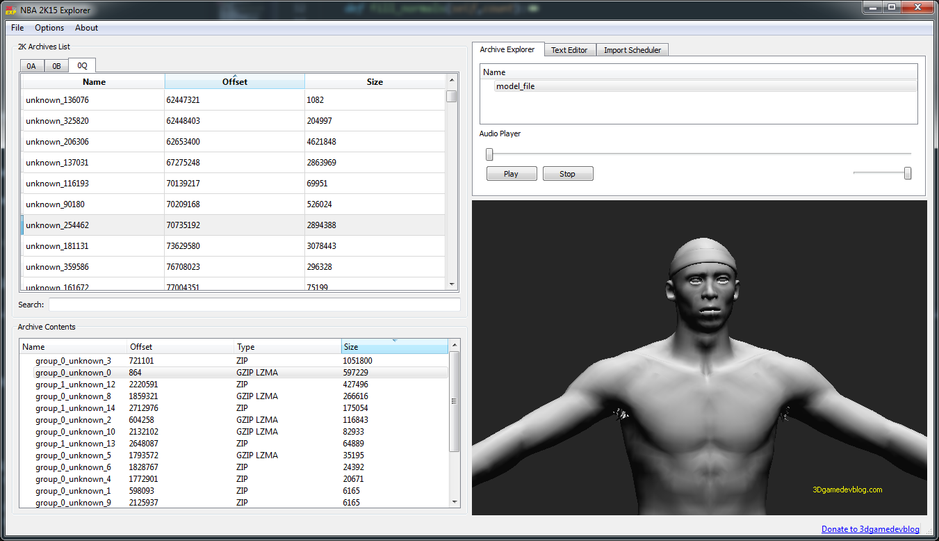The width and height of the screenshot is (939, 541).
Task: Open the About menu
Action: [86, 28]
